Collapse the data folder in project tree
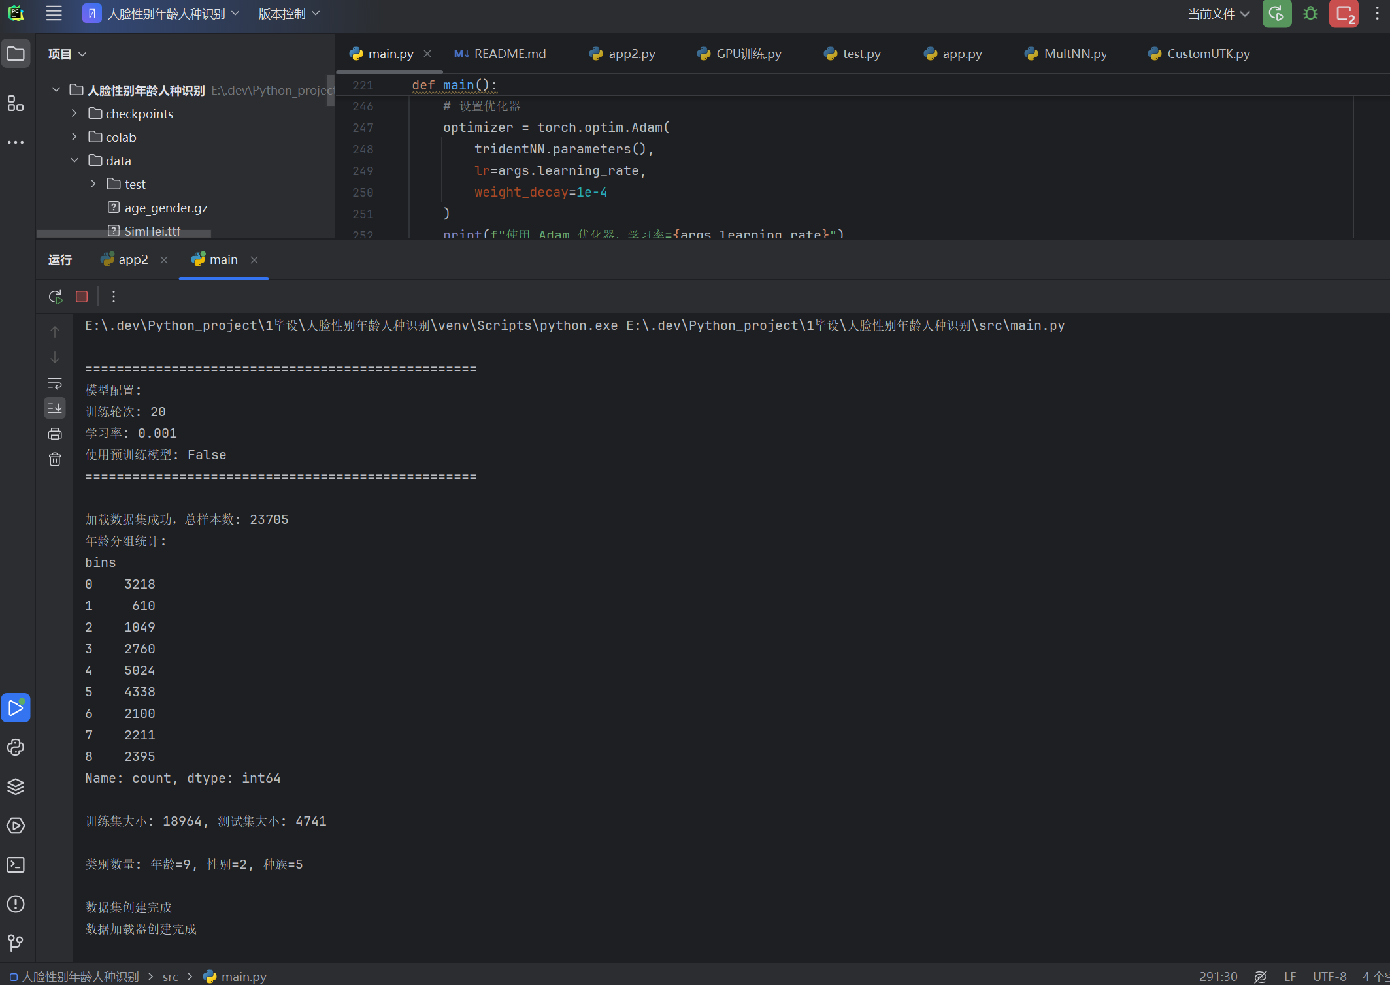Image resolution: width=1390 pixels, height=985 pixels. click(74, 161)
